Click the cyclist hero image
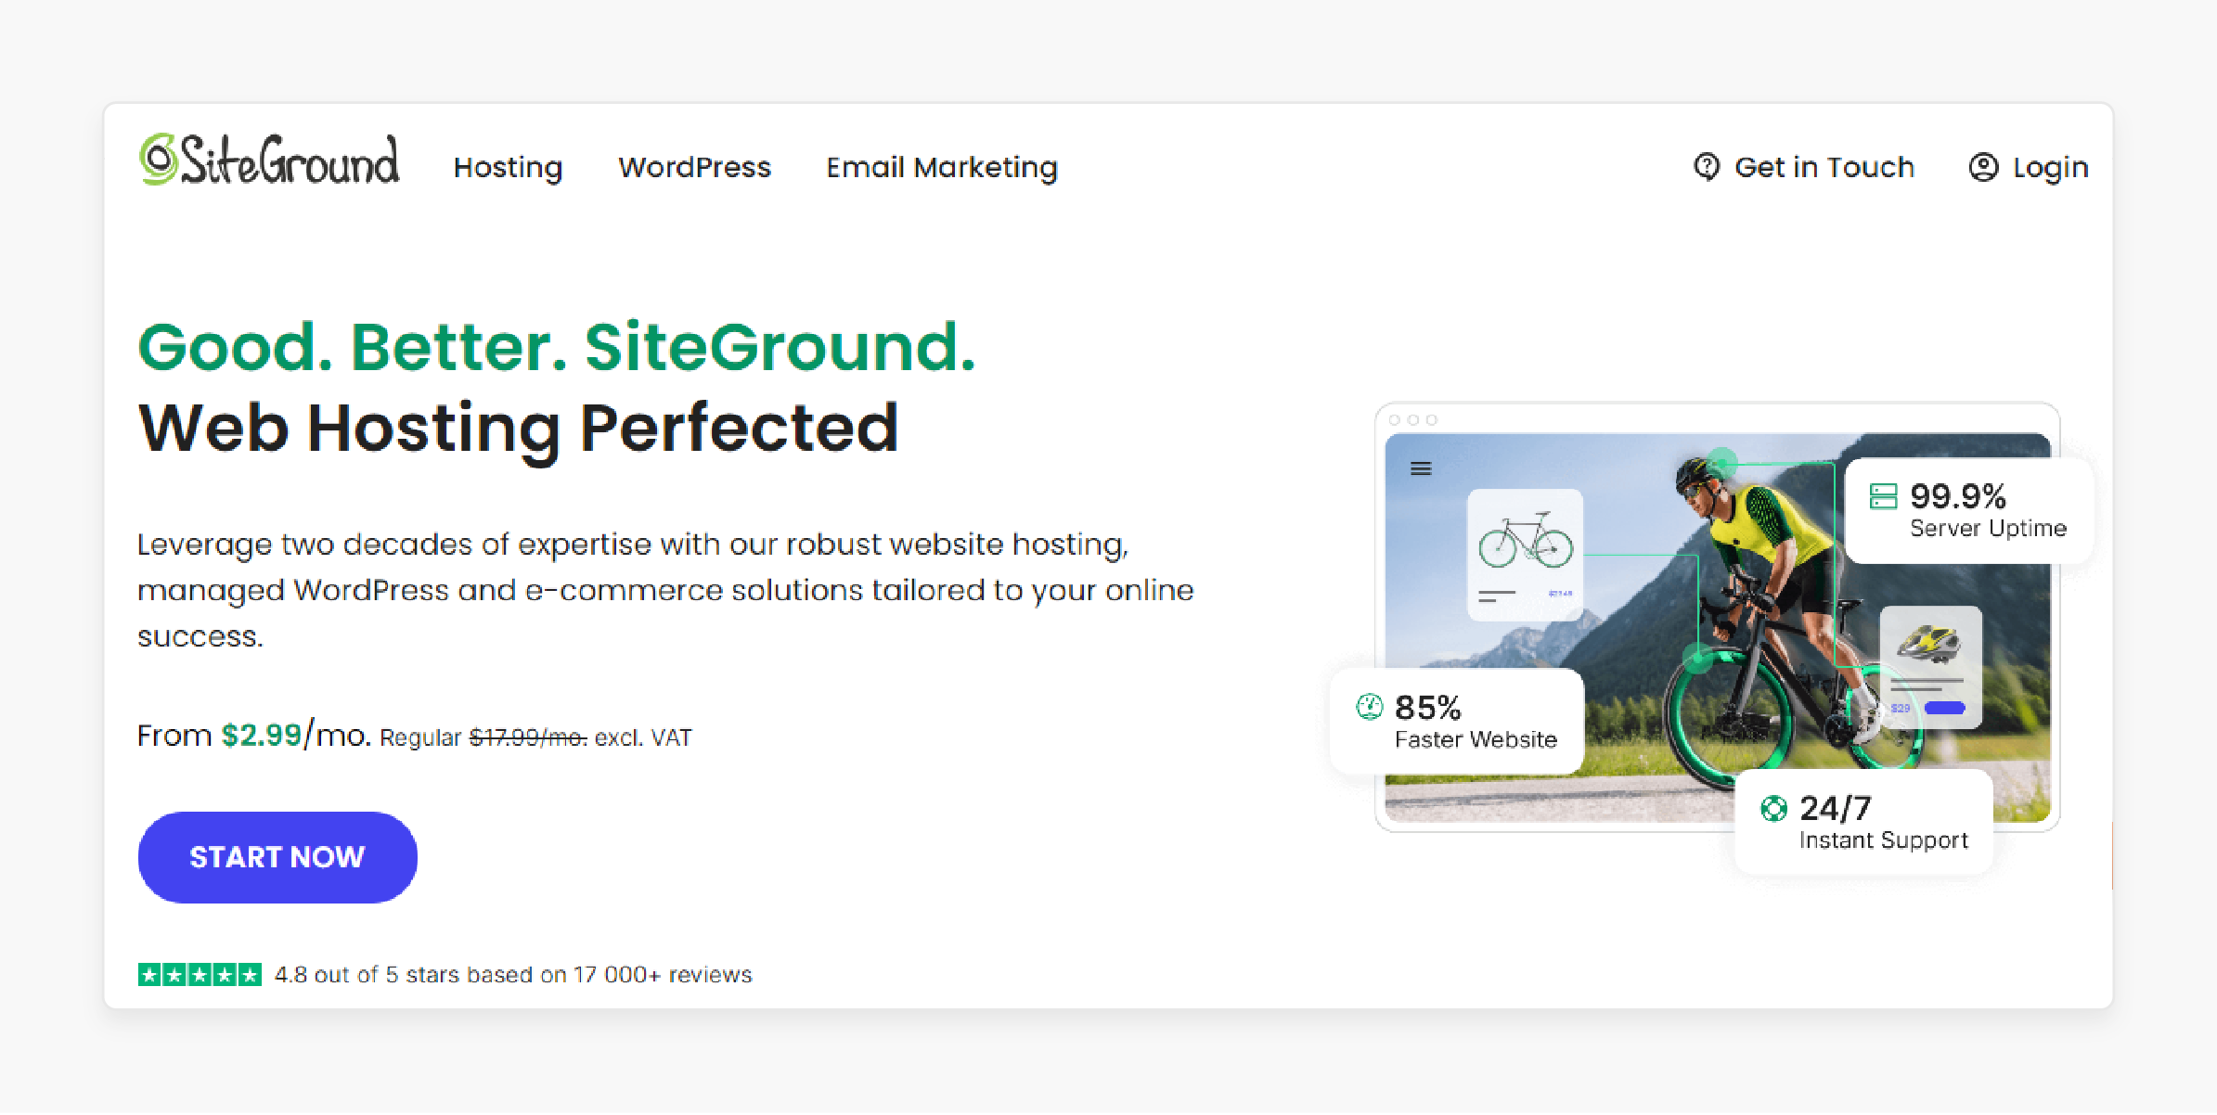Viewport: 2217px width, 1115px height. (1717, 627)
